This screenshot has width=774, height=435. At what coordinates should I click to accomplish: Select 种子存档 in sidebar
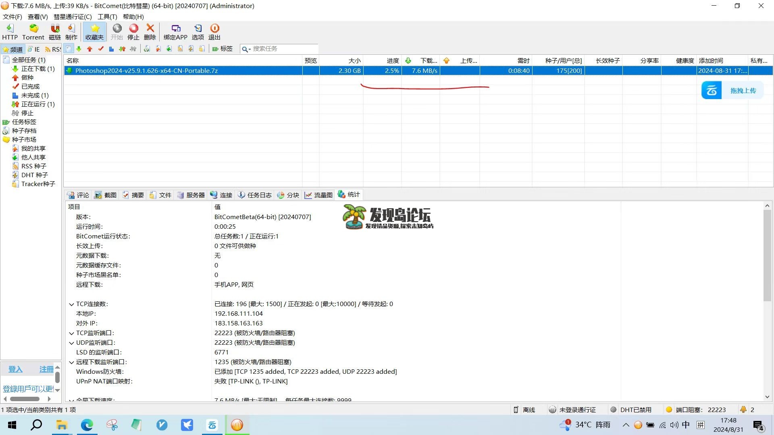click(x=24, y=130)
